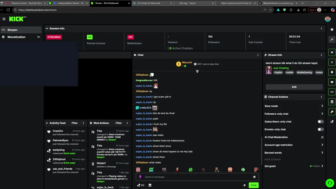Open chat settings gear icon
This screenshot has height=189, width=336.
click(x=244, y=185)
